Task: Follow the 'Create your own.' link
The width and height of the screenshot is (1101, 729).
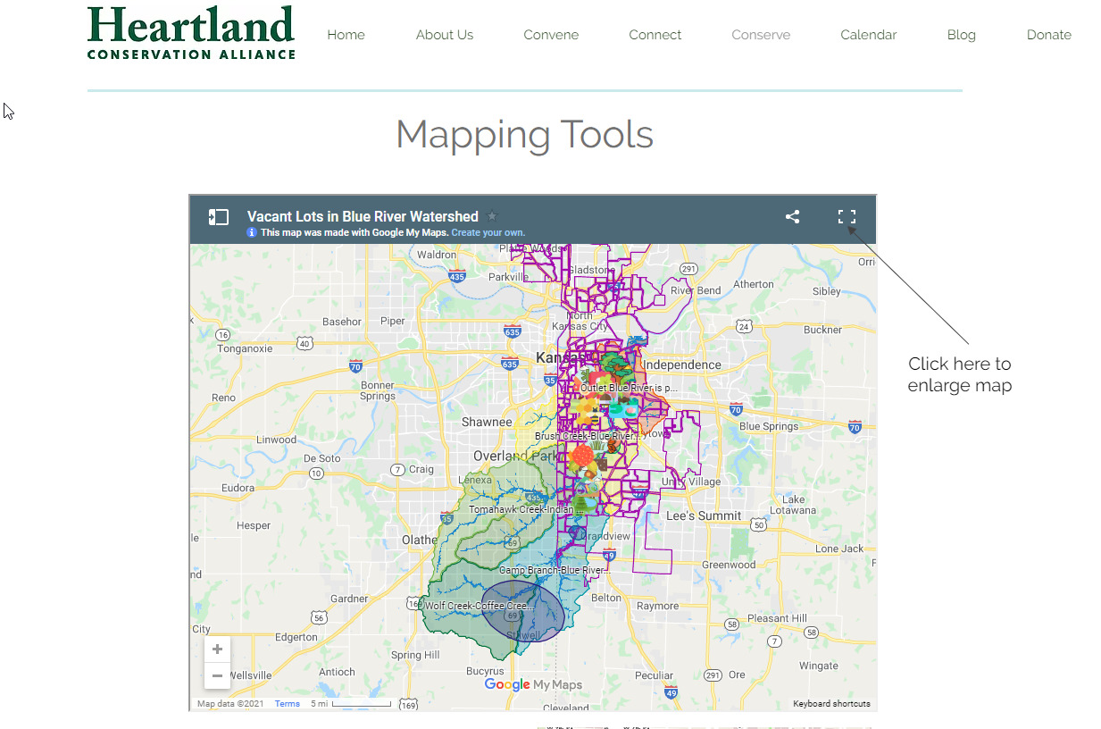Action: [488, 233]
